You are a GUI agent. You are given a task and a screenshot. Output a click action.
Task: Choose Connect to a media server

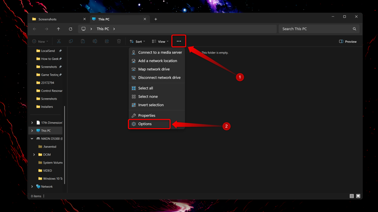click(157, 53)
